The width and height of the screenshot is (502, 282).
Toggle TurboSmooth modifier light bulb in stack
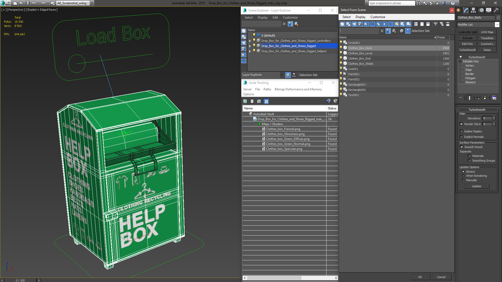tap(461, 57)
